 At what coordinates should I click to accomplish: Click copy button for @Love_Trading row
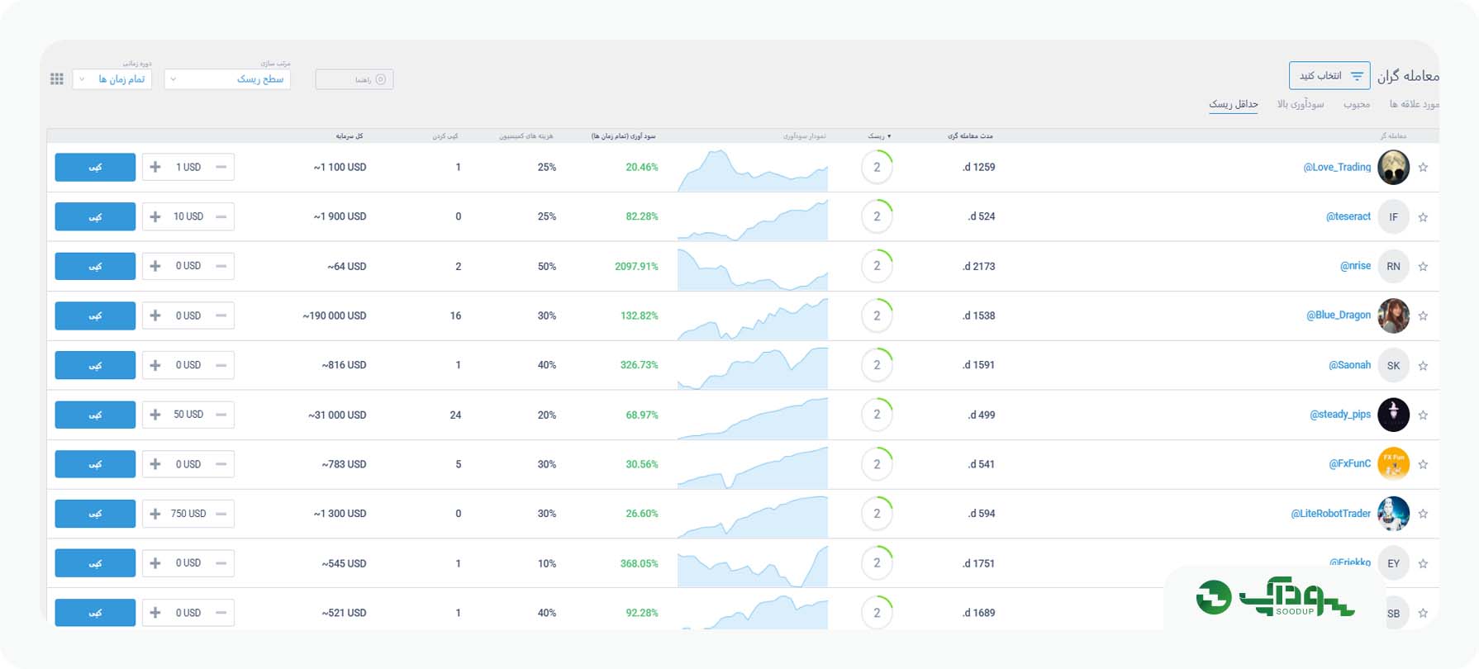tap(95, 167)
